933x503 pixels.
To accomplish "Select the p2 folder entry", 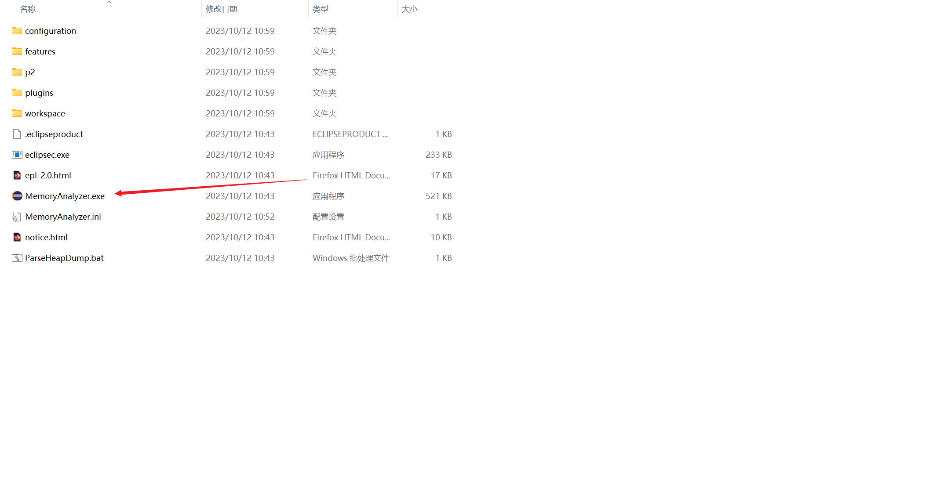I will 30,72.
